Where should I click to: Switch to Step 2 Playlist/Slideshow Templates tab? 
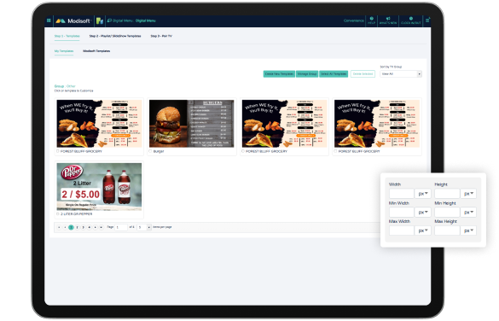coord(115,37)
